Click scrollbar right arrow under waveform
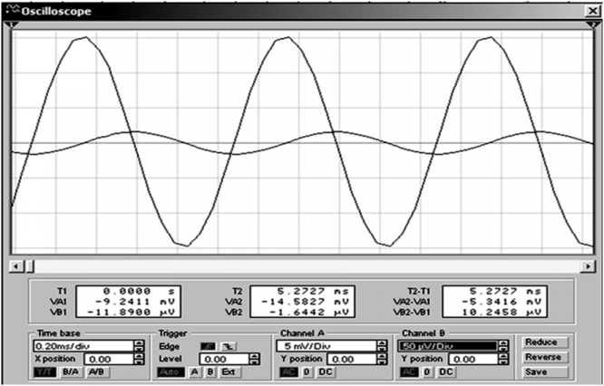This screenshot has height=386, width=604. 589,265
